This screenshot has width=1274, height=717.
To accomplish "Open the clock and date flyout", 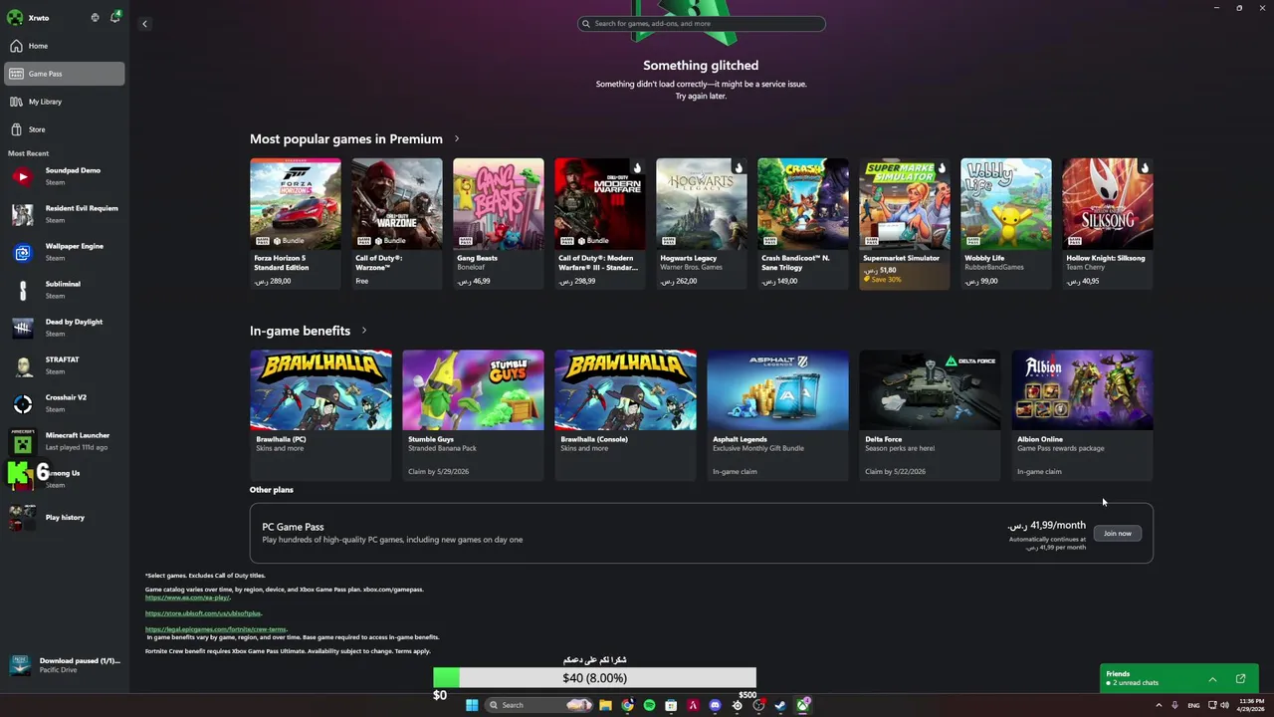I will [1251, 705].
